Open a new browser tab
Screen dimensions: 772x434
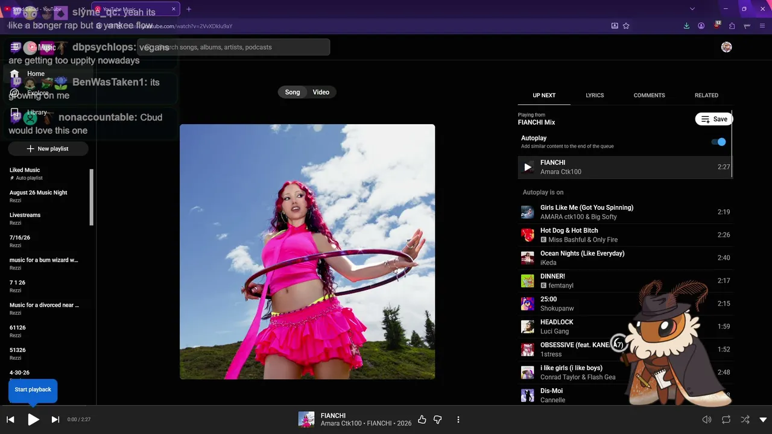(189, 9)
